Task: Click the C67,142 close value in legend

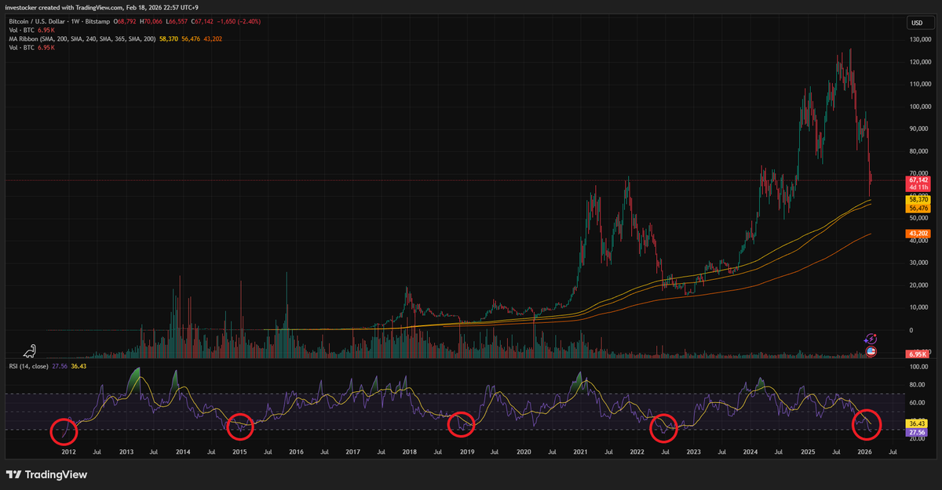Action: [203, 22]
